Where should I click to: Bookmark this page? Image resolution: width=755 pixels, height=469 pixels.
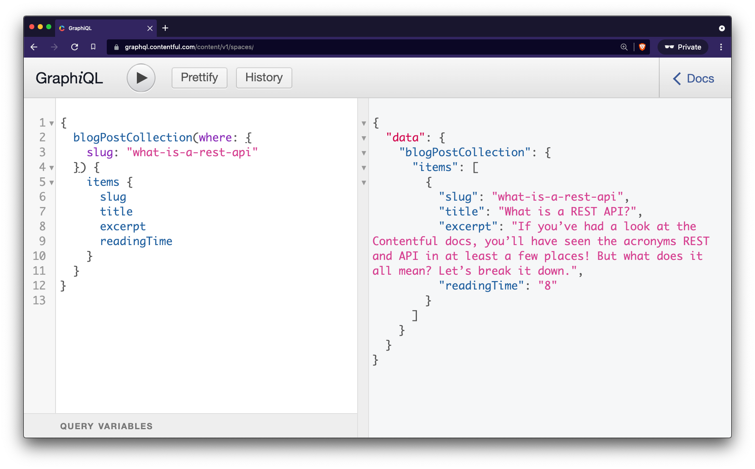tap(93, 47)
